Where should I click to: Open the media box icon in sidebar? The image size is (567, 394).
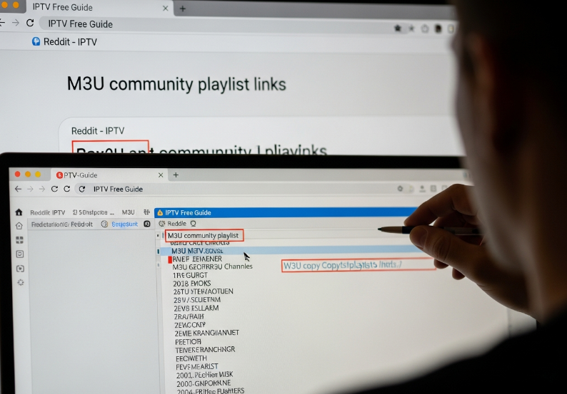[x=20, y=269]
